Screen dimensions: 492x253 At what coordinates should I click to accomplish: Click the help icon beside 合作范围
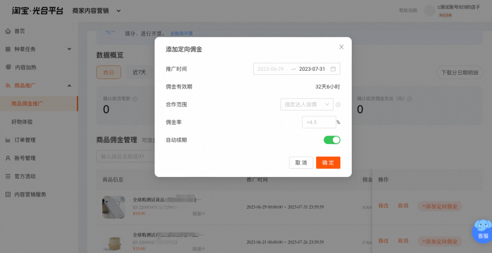click(x=338, y=105)
